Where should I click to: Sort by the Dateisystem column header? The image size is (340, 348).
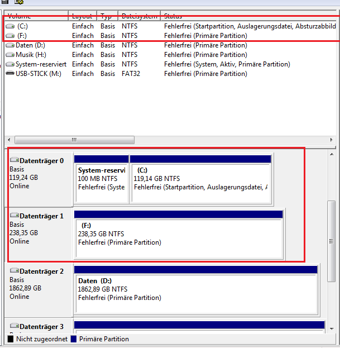pyautogui.click(x=139, y=16)
